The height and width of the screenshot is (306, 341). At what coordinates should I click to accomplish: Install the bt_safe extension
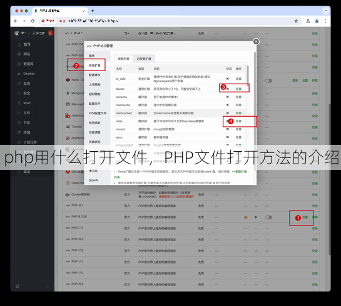[x=238, y=79]
